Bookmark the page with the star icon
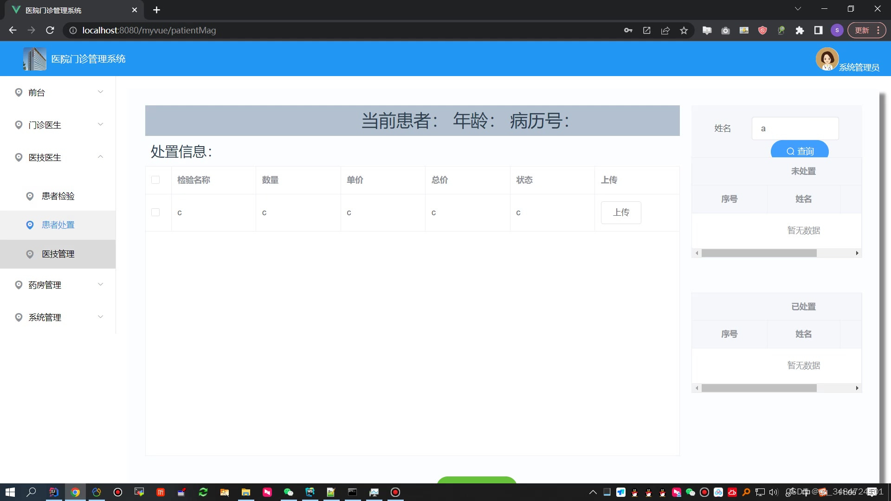 coord(684,31)
